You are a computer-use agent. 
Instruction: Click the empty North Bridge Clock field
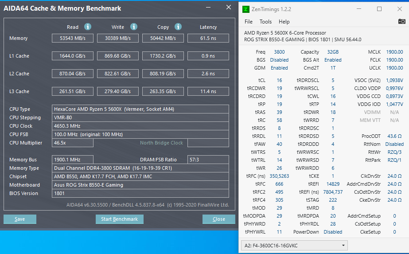pyautogui.click(x=208, y=143)
